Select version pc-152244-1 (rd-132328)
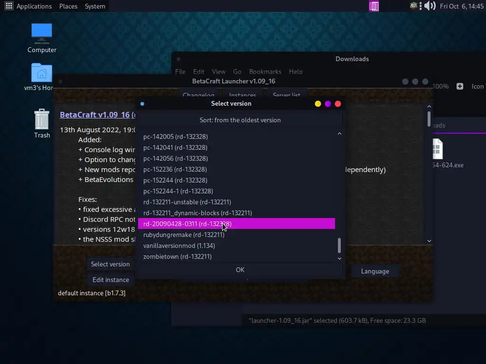The image size is (486, 364). click(x=236, y=191)
